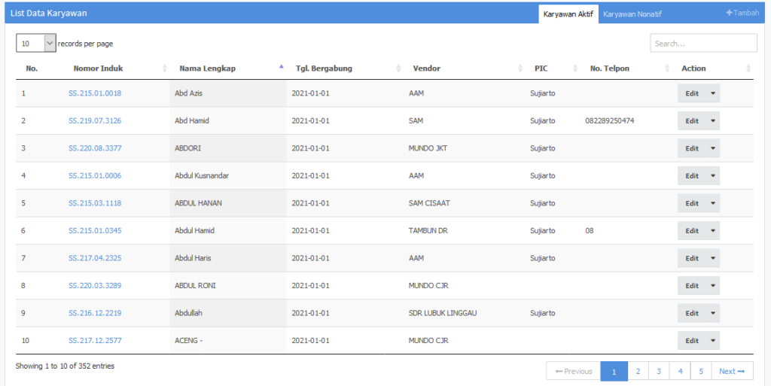Click the Search input field
The image size is (771, 386).
pyautogui.click(x=703, y=43)
